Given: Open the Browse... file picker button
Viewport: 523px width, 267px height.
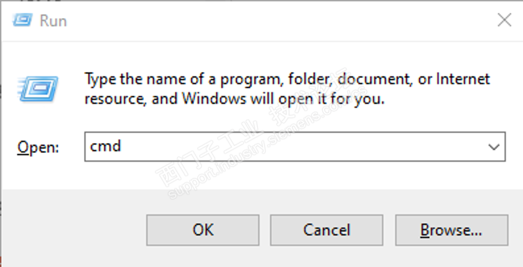Looking at the screenshot, I should coord(451,230).
